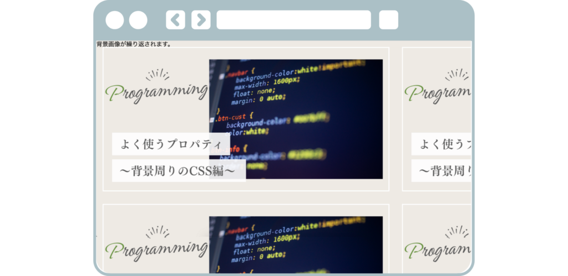Click the empty address bar field
The width and height of the screenshot is (568, 276).
pyautogui.click(x=294, y=20)
